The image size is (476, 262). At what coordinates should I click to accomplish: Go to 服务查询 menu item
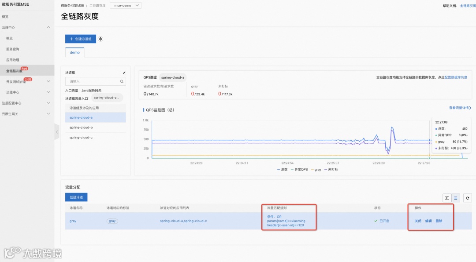coord(13,49)
